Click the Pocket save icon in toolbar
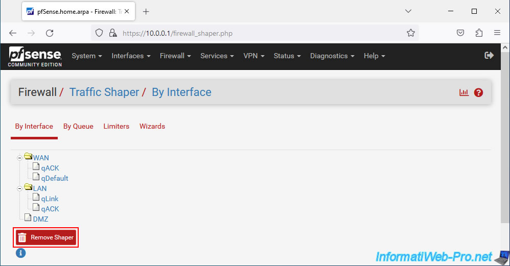The width and height of the screenshot is (510, 266). [x=460, y=33]
